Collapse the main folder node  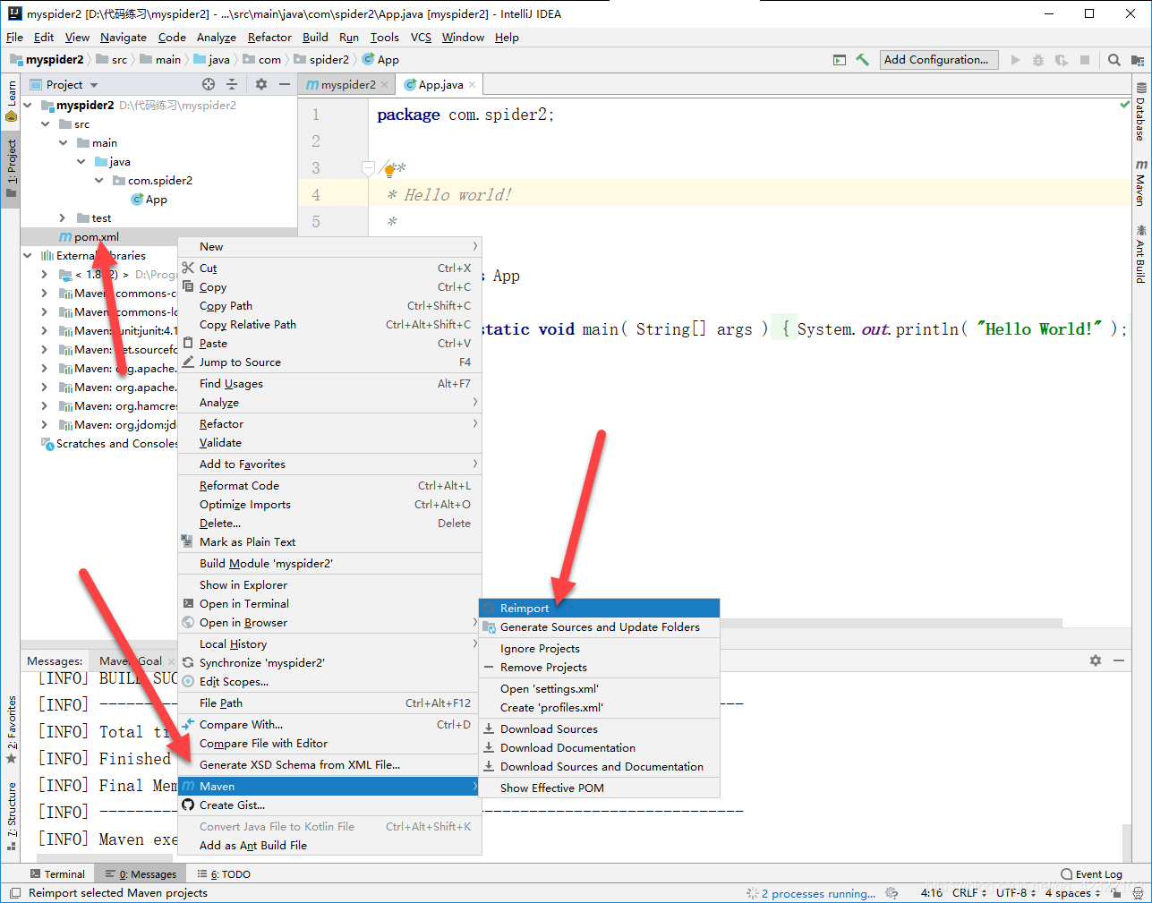click(64, 142)
